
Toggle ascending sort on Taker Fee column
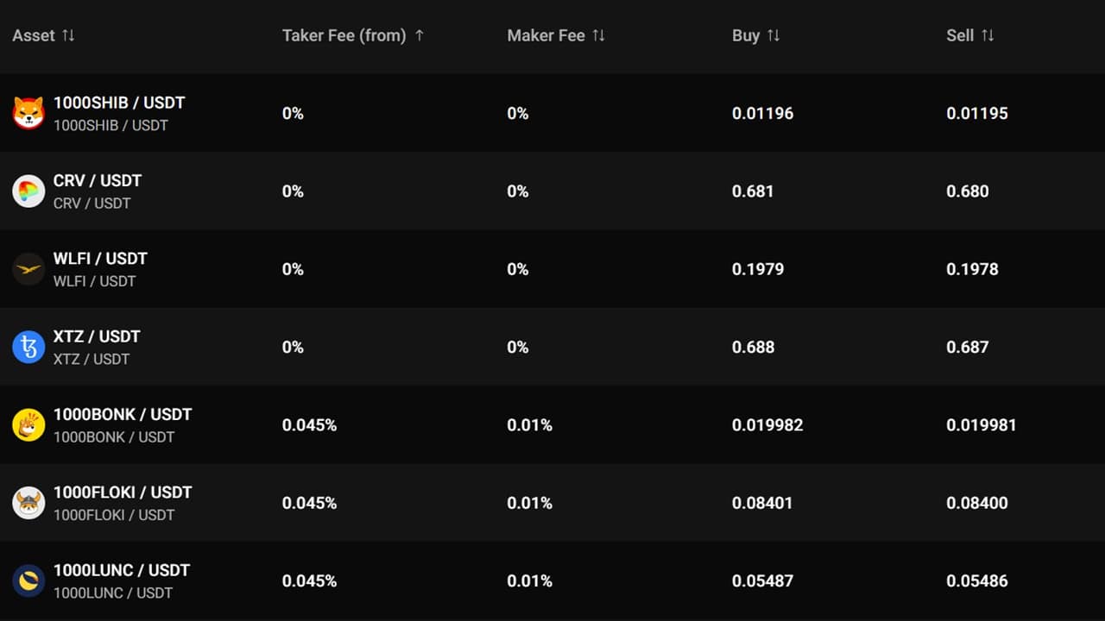tap(420, 35)
